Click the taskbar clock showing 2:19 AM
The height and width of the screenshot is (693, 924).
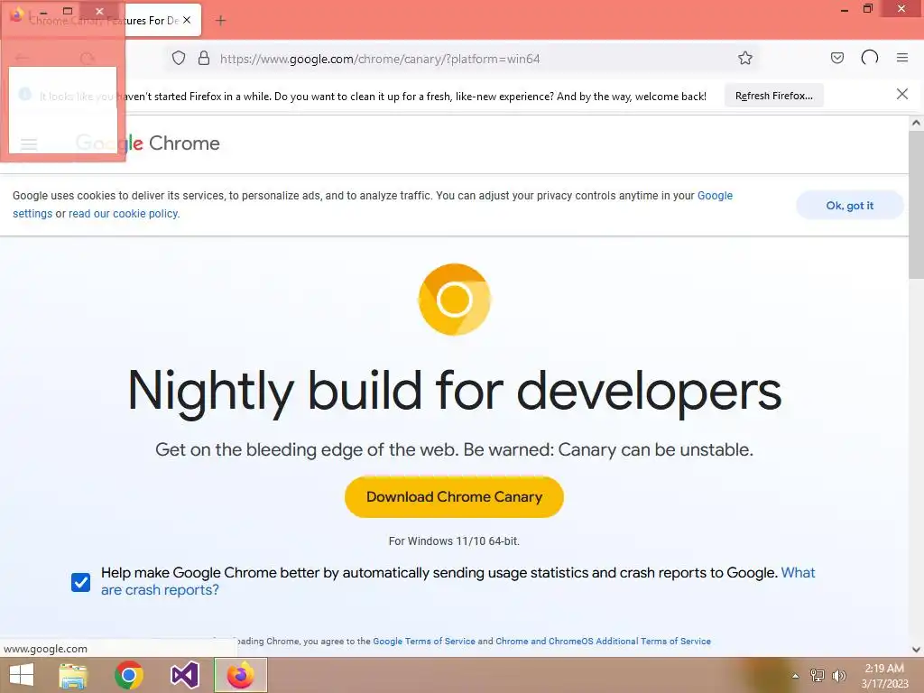tap(884, 676)
